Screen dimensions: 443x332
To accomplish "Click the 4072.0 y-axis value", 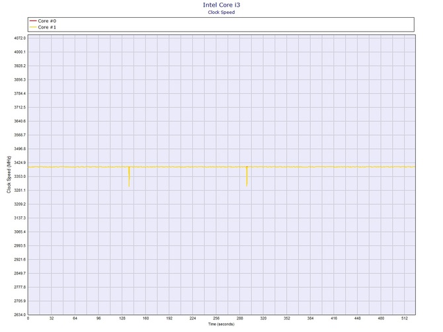I will point(20,38).
